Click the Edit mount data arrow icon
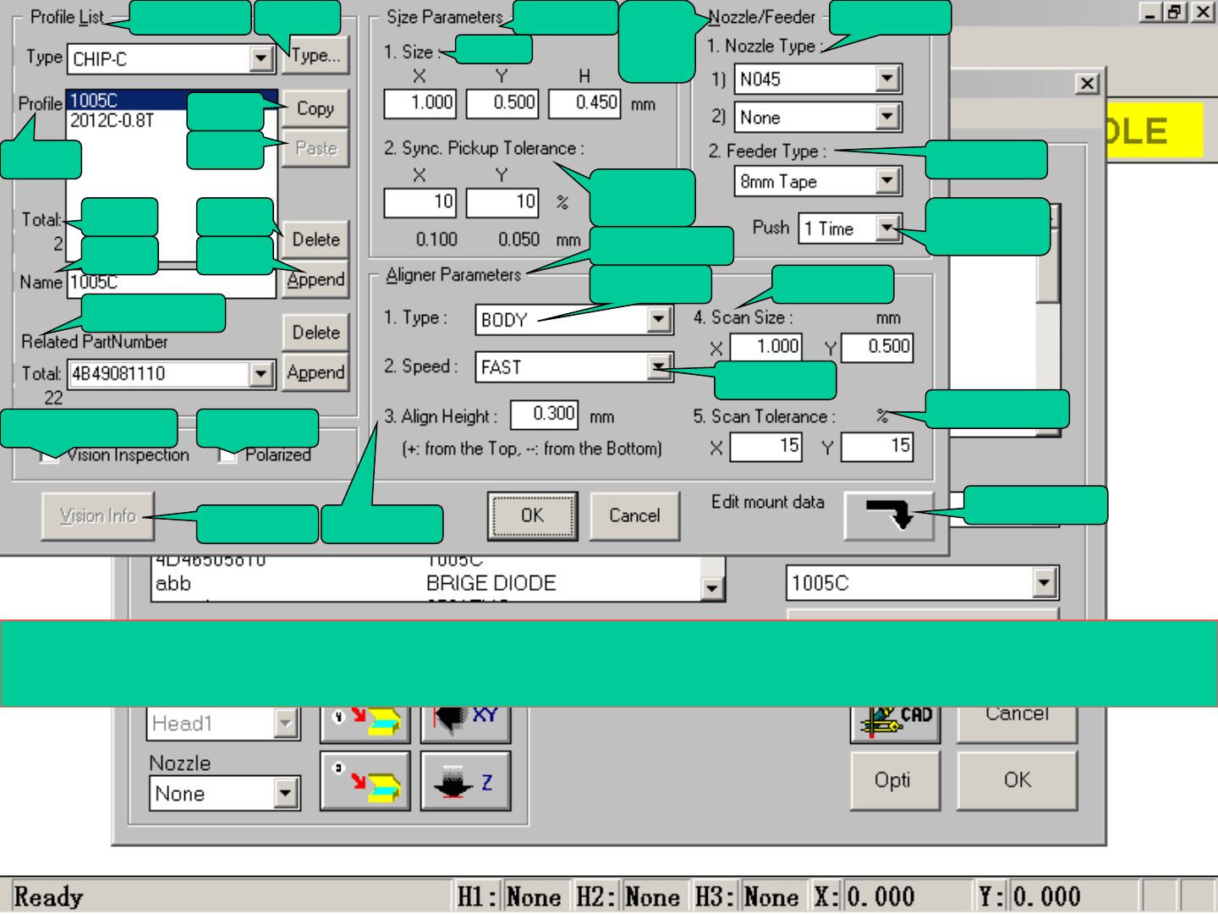The height and width of the screenshot is (914, 1218). coord(888,515)
